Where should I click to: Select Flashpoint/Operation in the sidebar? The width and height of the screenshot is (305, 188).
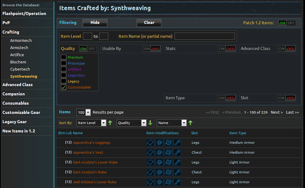(x=24, y=13)
